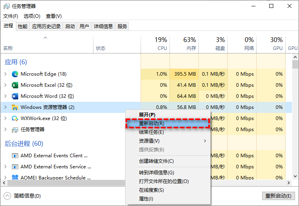Click the Microsoft Word app icon

click(15, 96)
